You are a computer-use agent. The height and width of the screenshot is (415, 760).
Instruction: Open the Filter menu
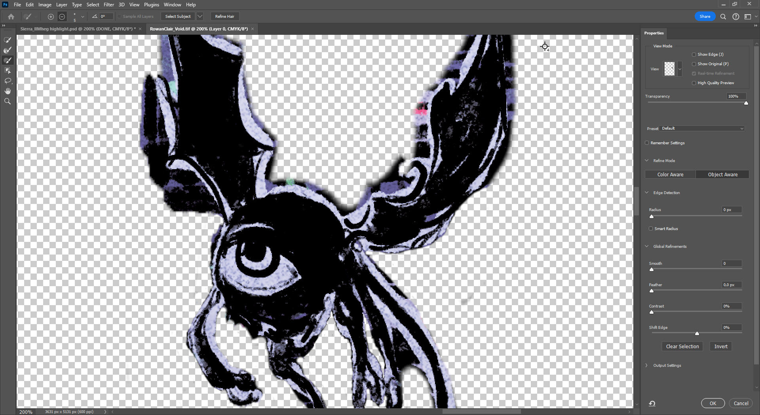click(108, 5)
